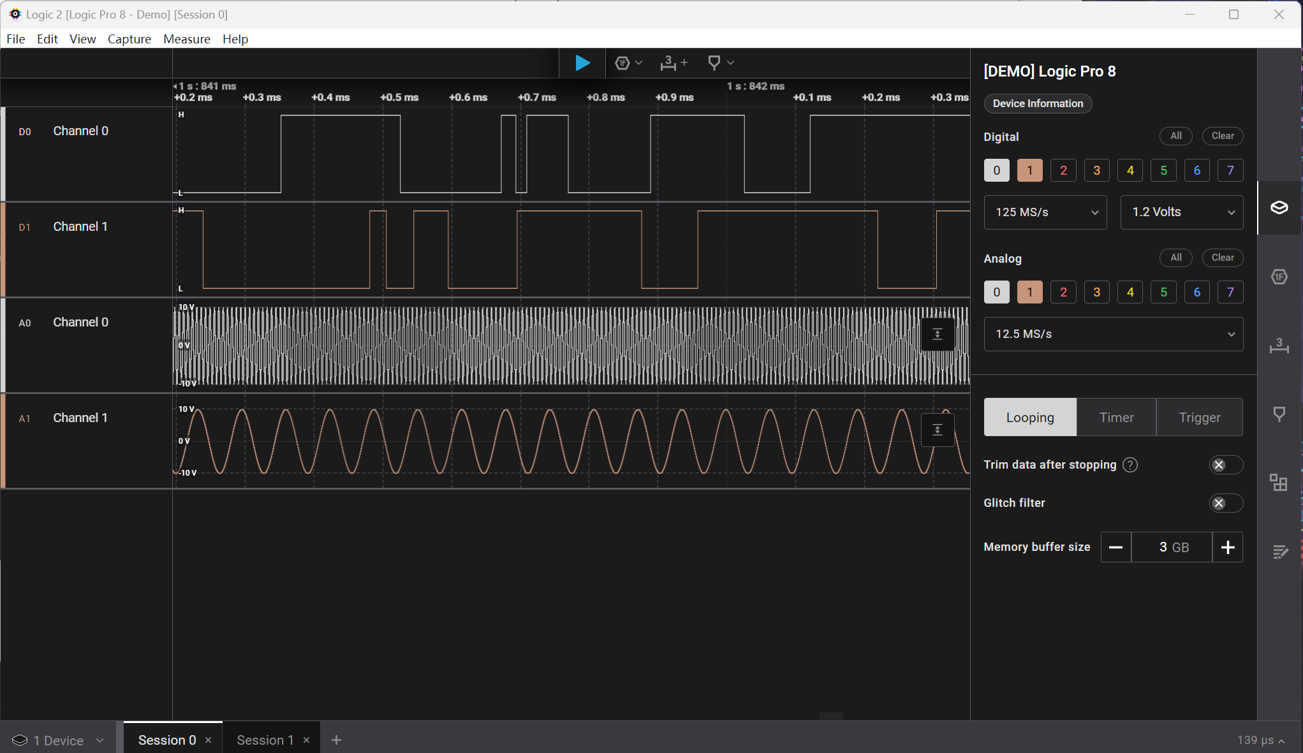The width and height of the screenshot is (1303, 753).
Task: Open Extensions sidebar panel icon
Action: click(x=1279, y=482)
